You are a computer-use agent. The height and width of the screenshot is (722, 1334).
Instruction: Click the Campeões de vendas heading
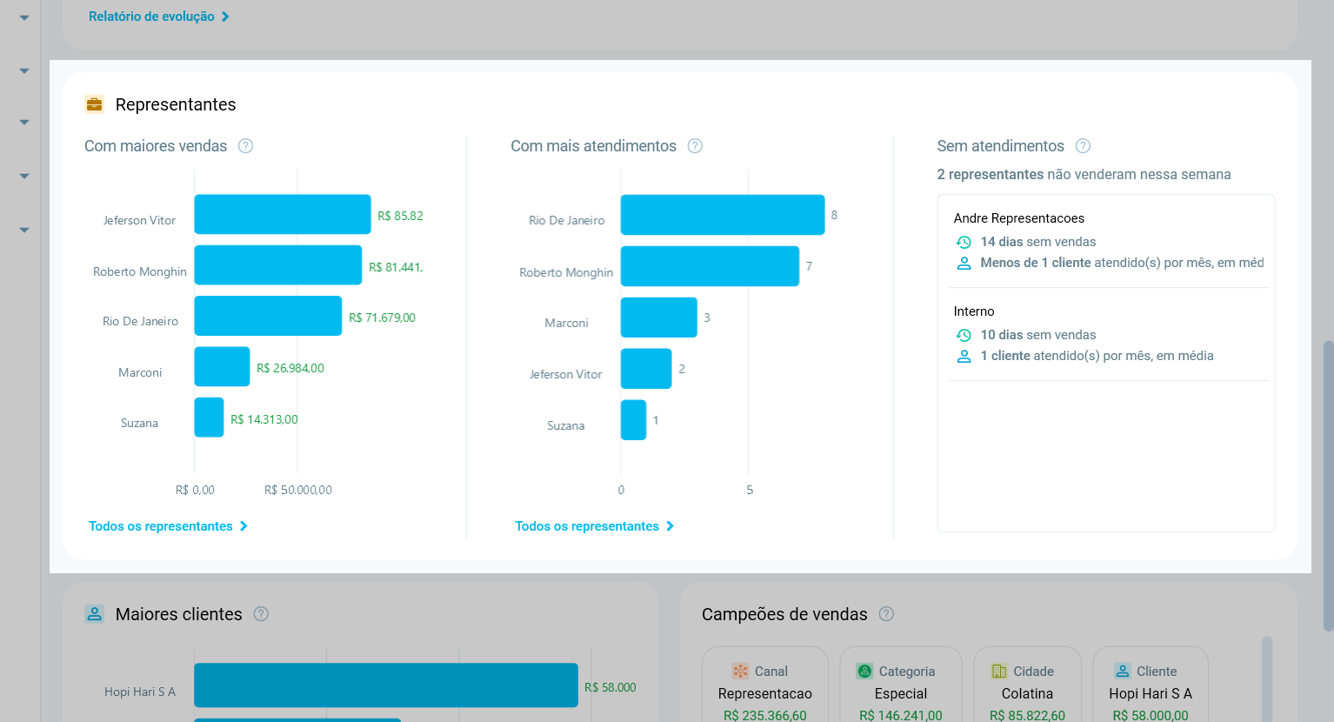click(784, 614)
